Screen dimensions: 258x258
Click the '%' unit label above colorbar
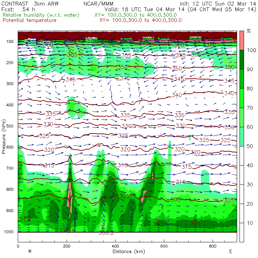coord(249,31)
